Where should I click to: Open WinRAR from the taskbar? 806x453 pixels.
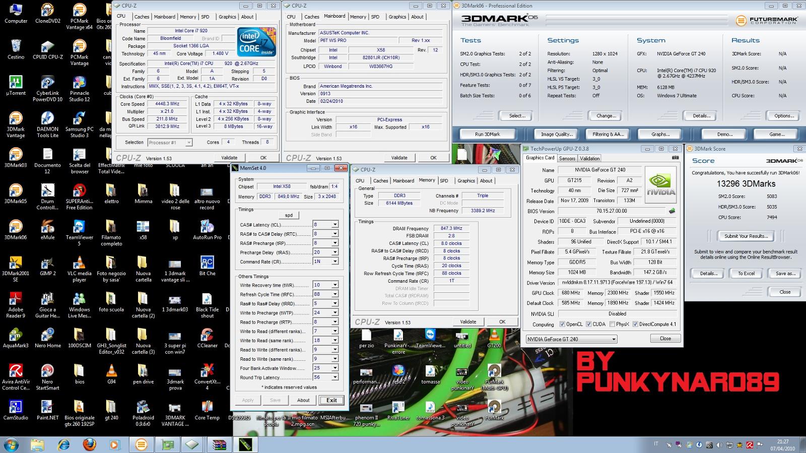pos(219,444)
